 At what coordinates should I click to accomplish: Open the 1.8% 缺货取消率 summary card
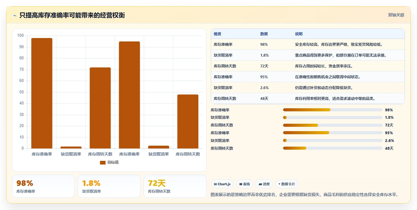[109, 186]
